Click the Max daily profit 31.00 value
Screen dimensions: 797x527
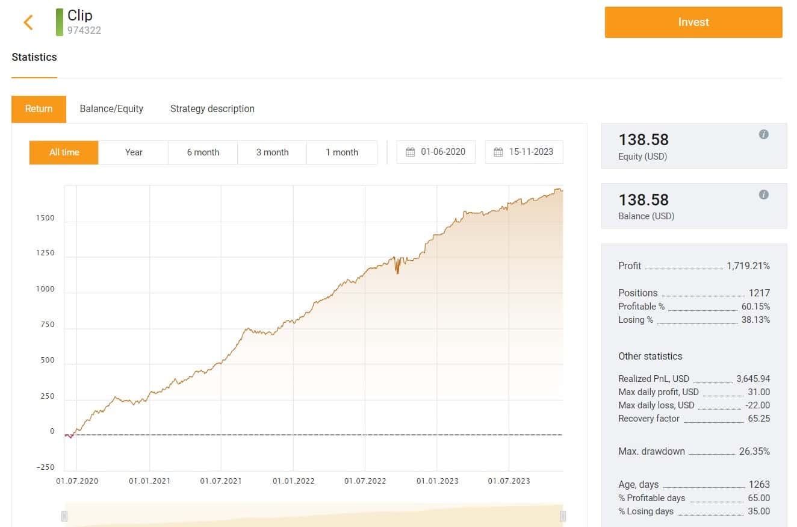click(x=758, y=392)
